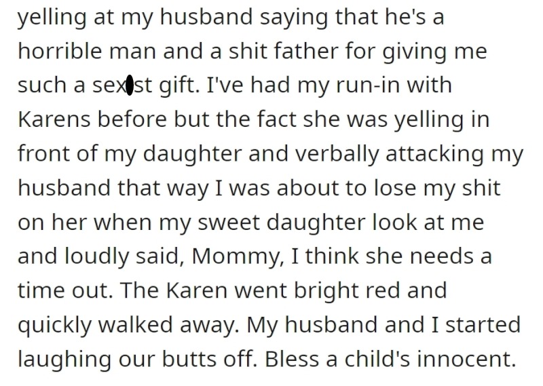Select the word "Karens"
This screenshot has width=543, height=386.
coord(54,119)
